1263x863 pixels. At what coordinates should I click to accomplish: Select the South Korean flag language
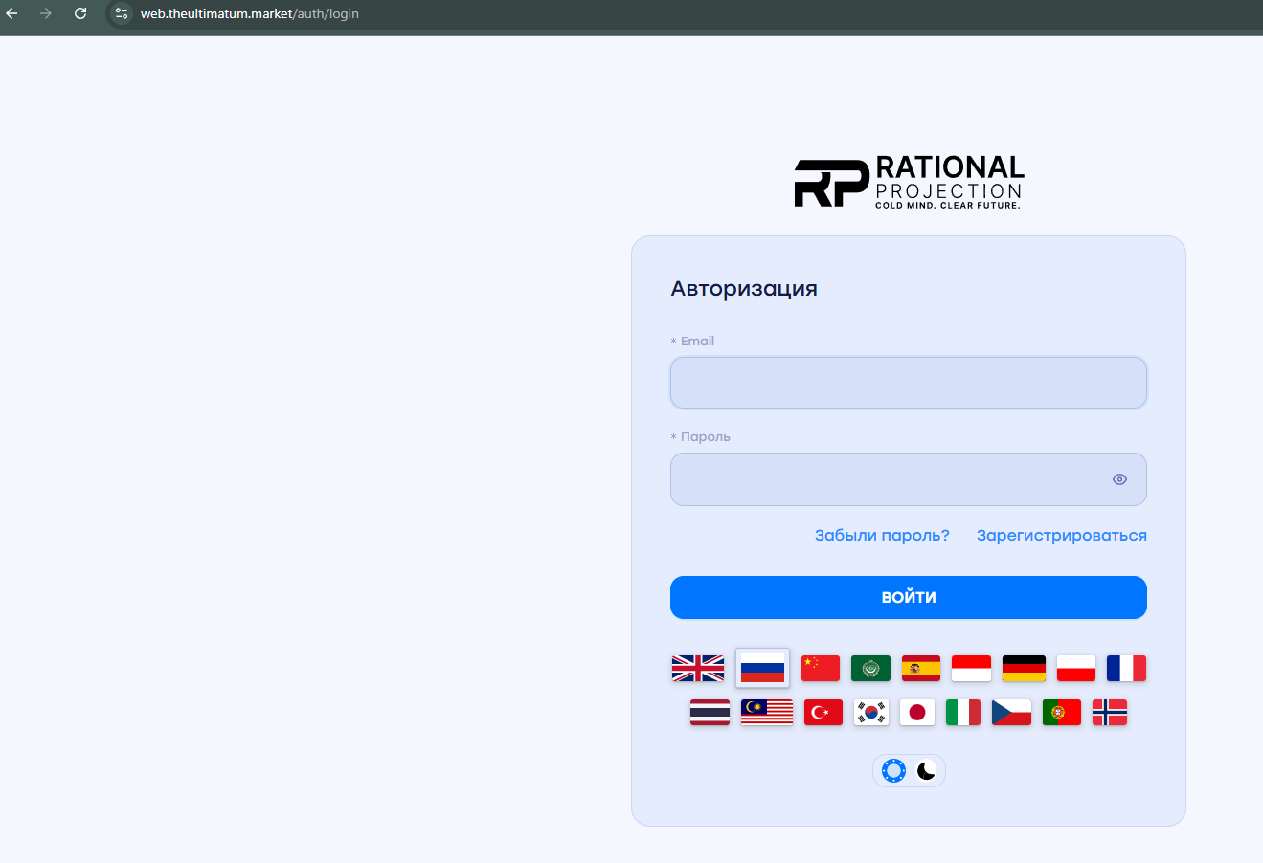tap(871, 712)
